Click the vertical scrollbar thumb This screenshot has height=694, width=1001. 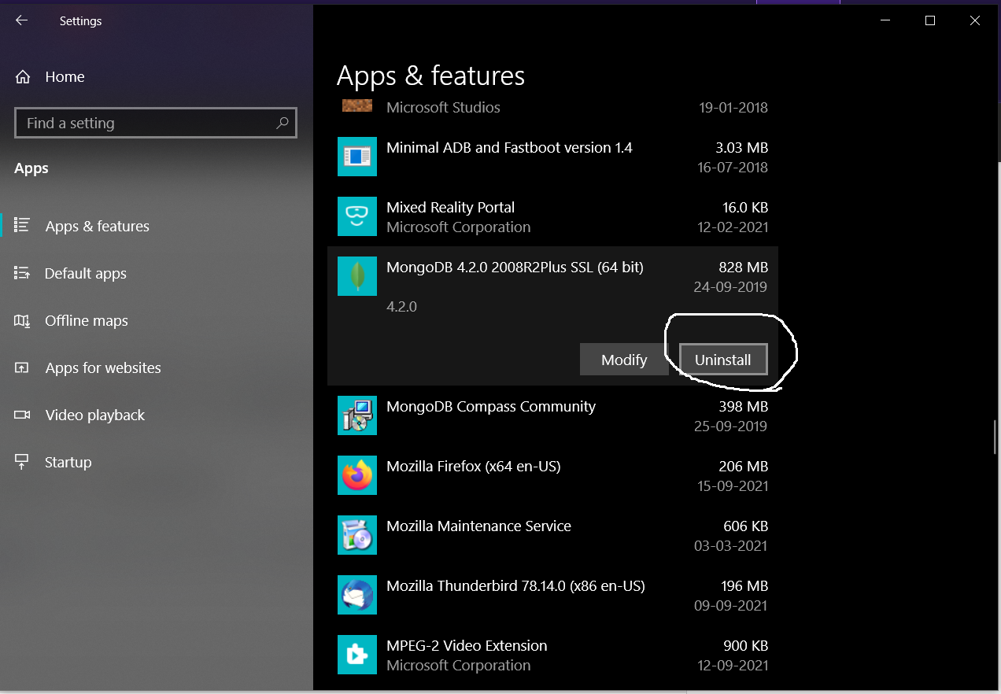point(995,437)
